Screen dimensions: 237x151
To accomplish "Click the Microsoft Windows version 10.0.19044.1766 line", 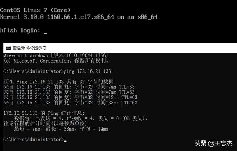I will click(56, 56).
